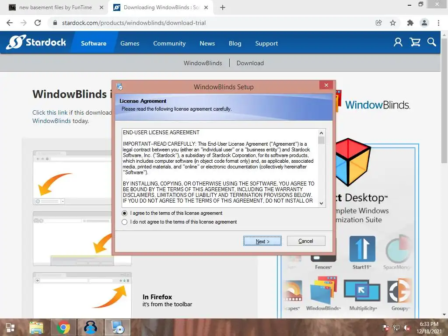The image size is (448, 336).
Task: Open Software menu in Stardock nav
Action: pyautogui.click(x=94, y=43)
